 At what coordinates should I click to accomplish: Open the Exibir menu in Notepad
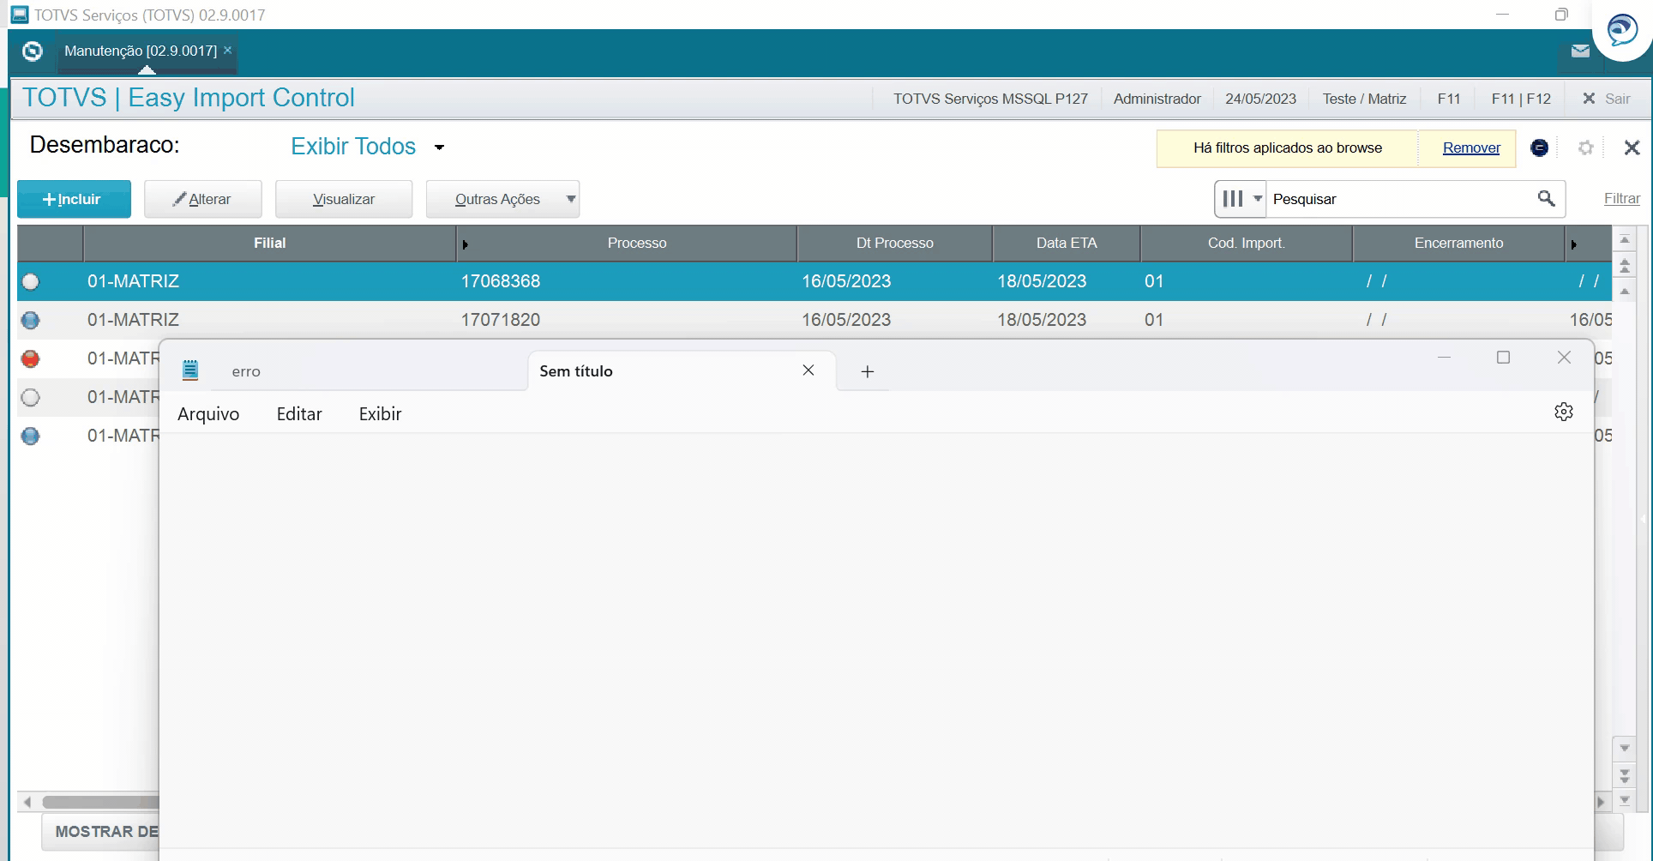click(380, 414)
